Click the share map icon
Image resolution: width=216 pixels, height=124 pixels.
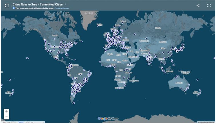pyautogui.click(x=198, y=5)
